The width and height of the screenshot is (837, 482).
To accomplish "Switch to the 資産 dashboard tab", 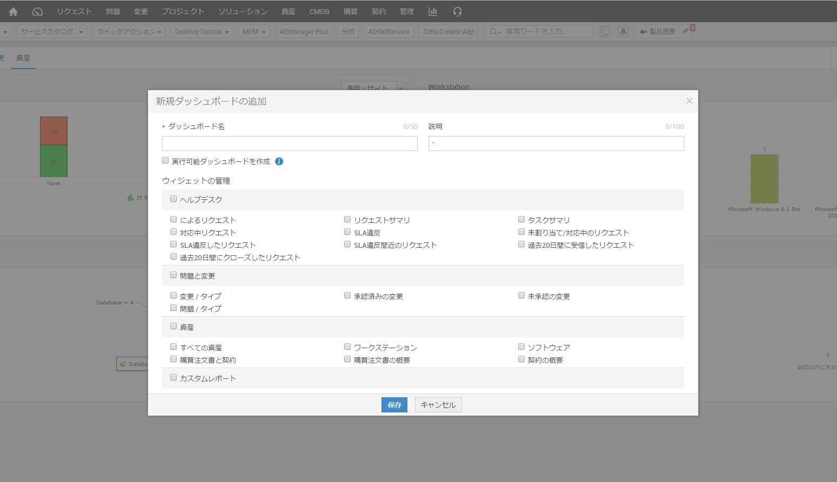I will (x=23, y=58).
